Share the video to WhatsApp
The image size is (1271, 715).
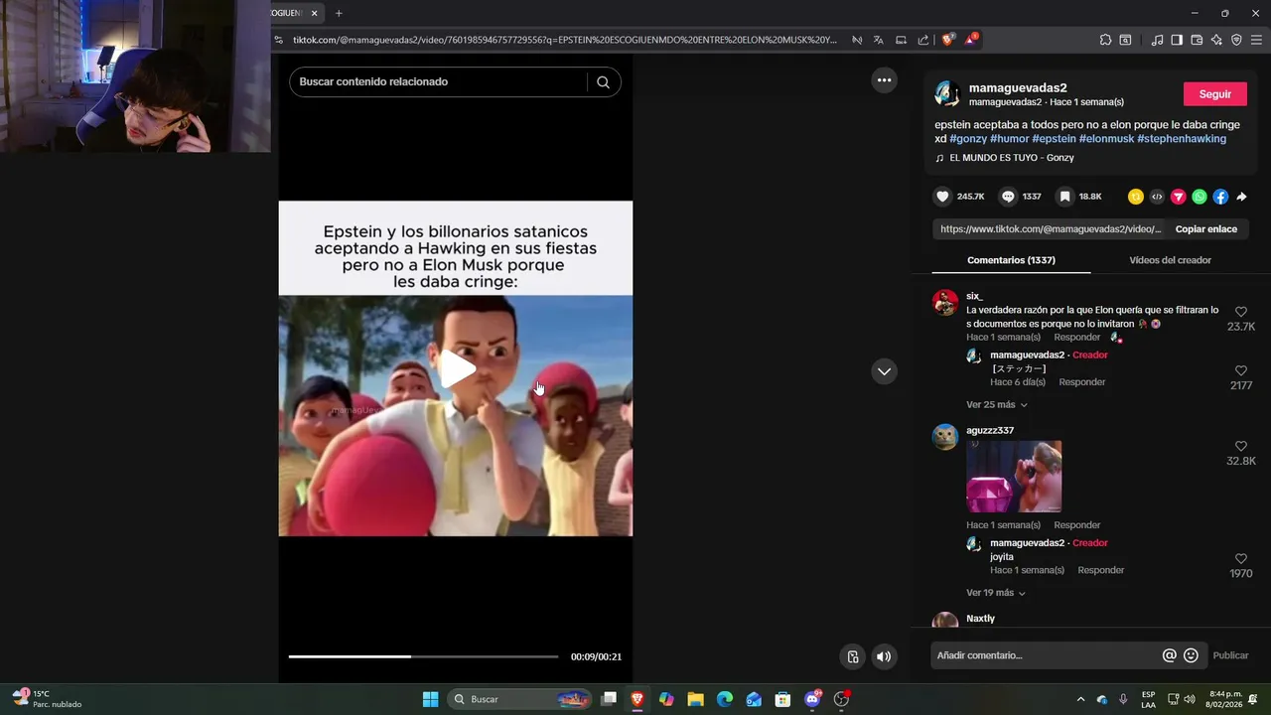coord(1200,197)
